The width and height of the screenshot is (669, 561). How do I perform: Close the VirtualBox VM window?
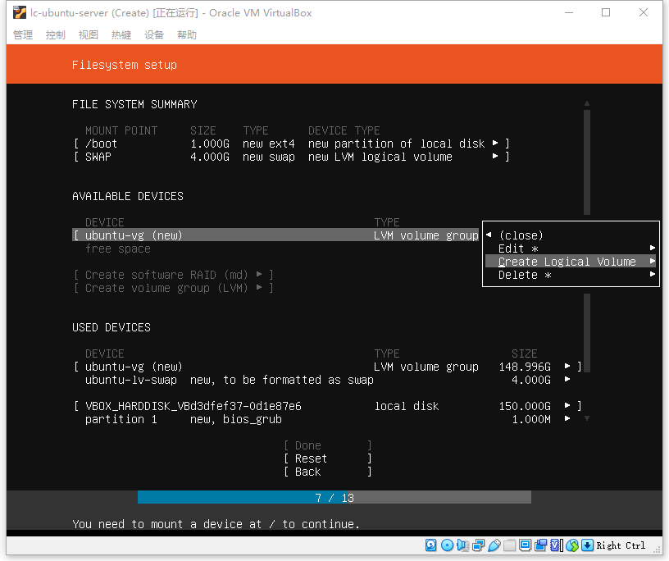click(x=644, y=13)
